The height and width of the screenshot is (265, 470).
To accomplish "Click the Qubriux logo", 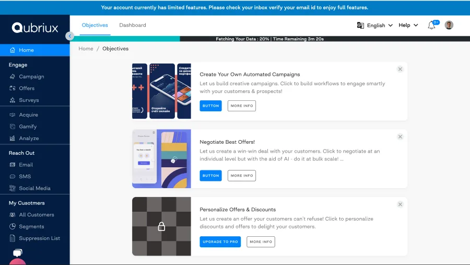I will 35,28.
